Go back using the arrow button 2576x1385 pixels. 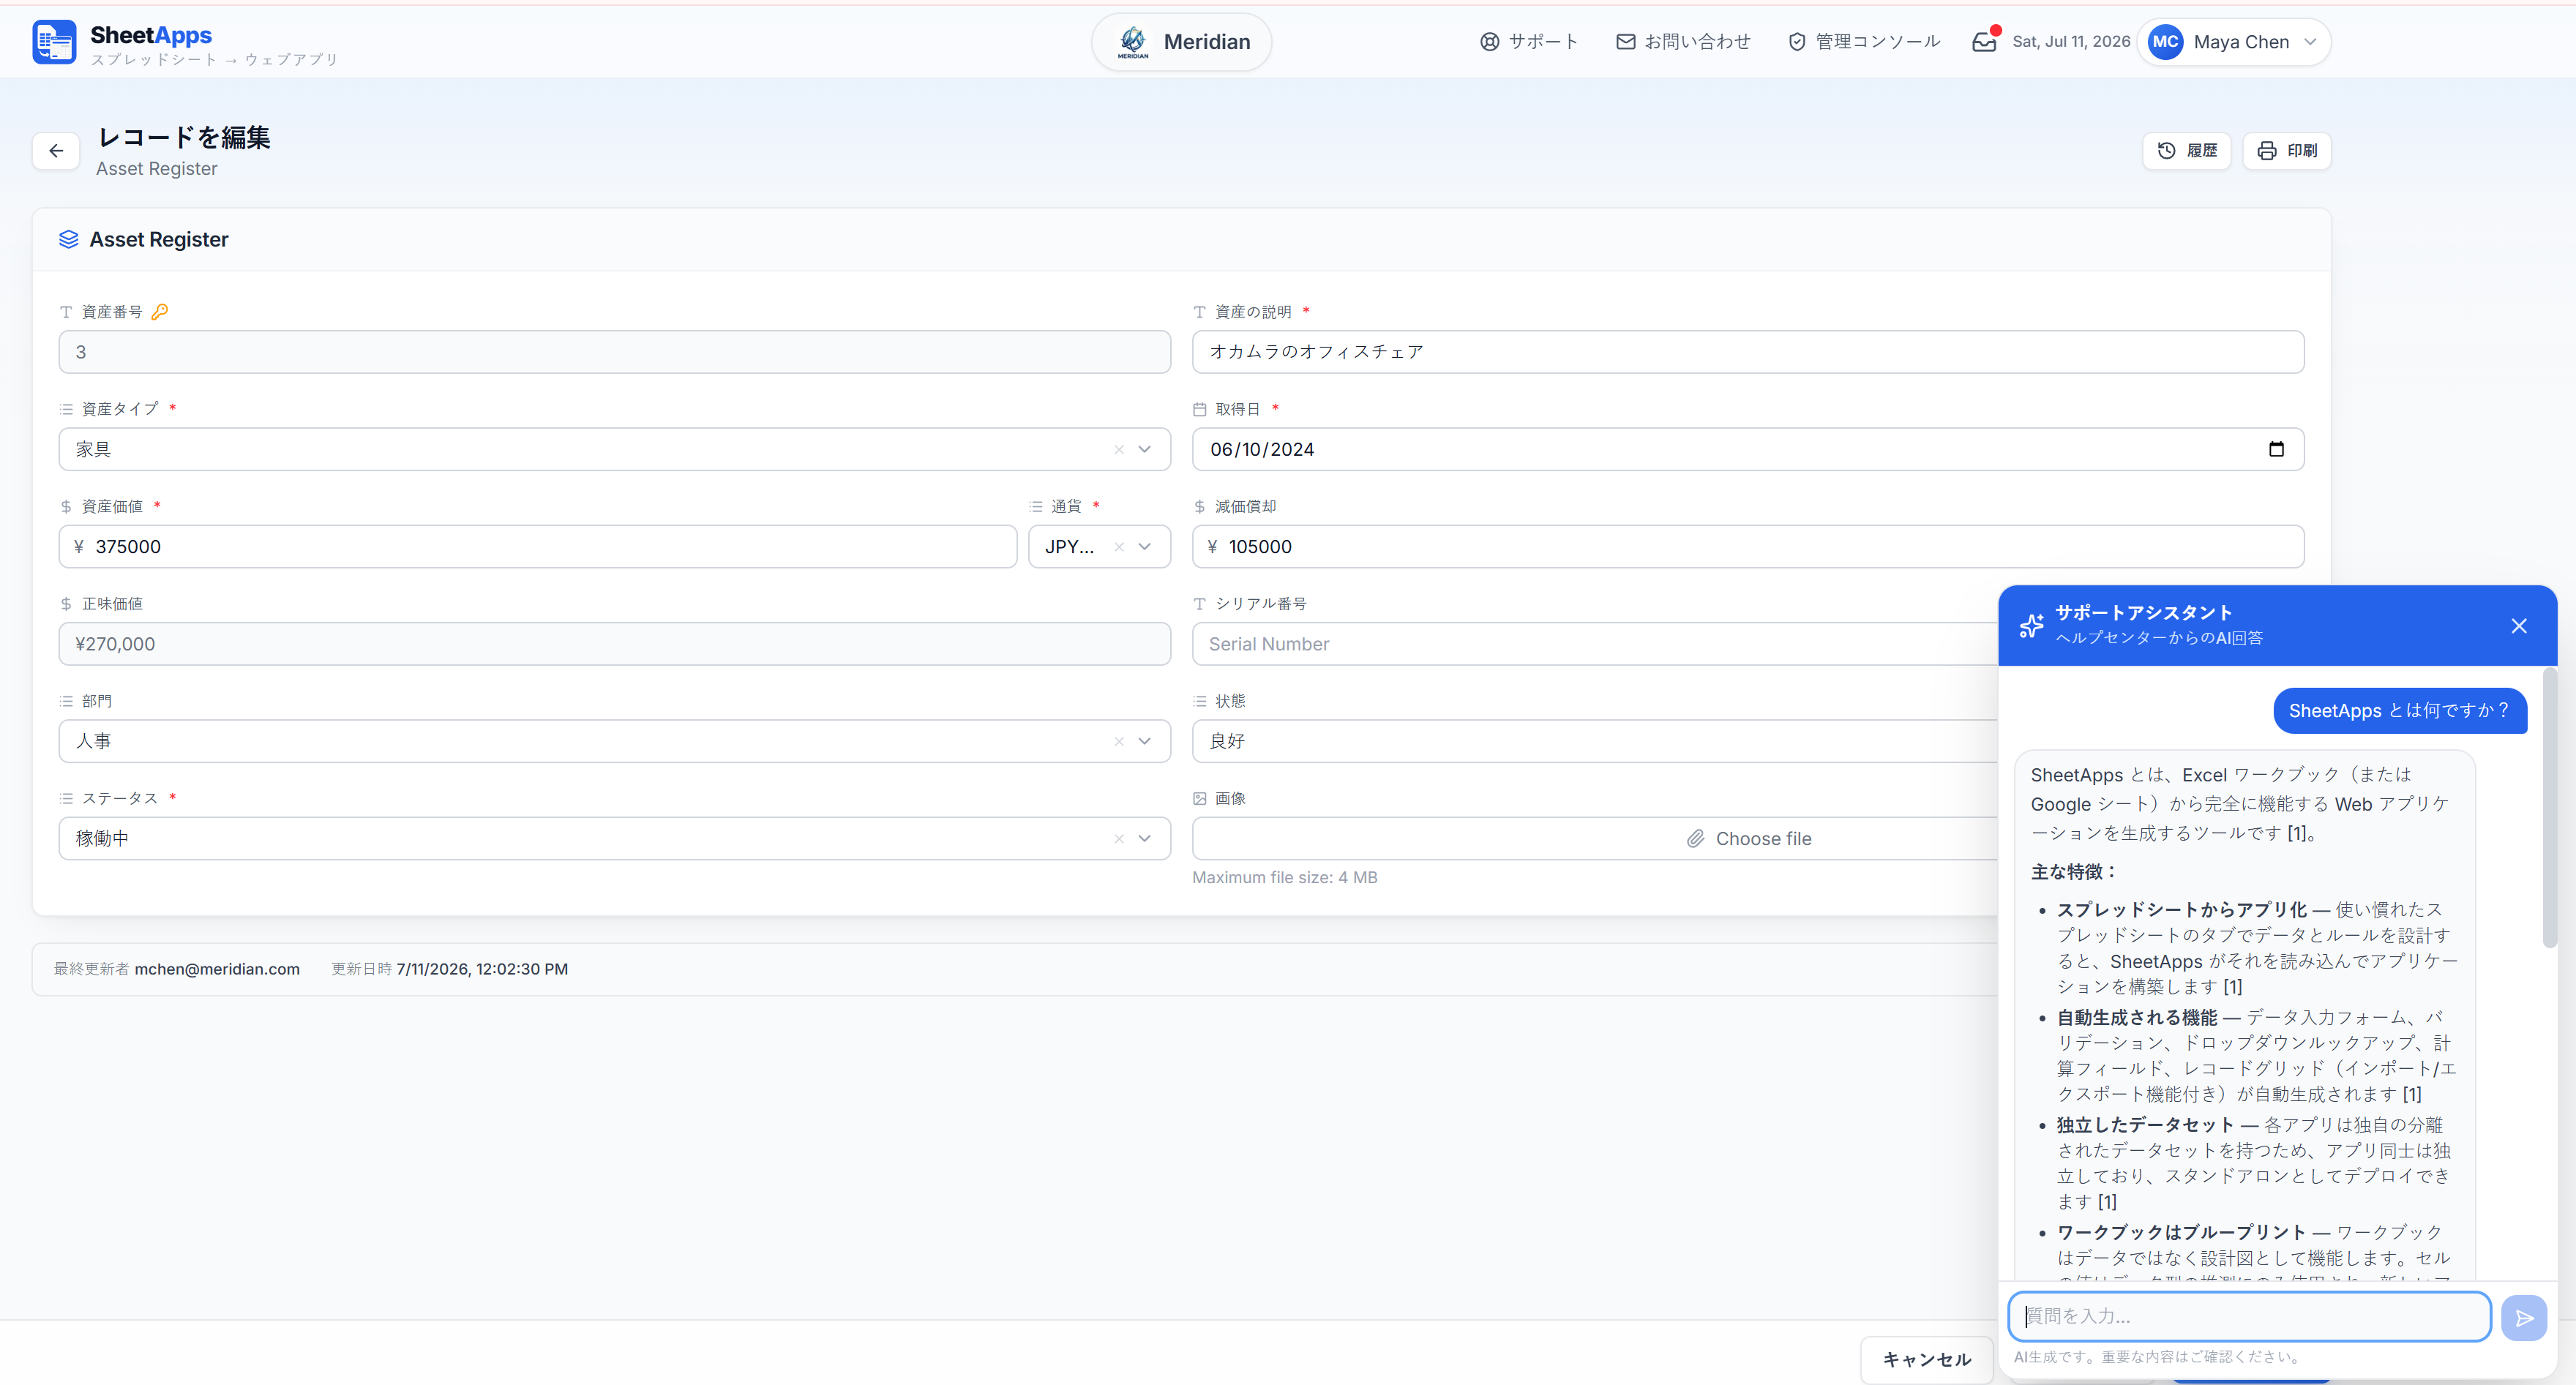[56, 151]
